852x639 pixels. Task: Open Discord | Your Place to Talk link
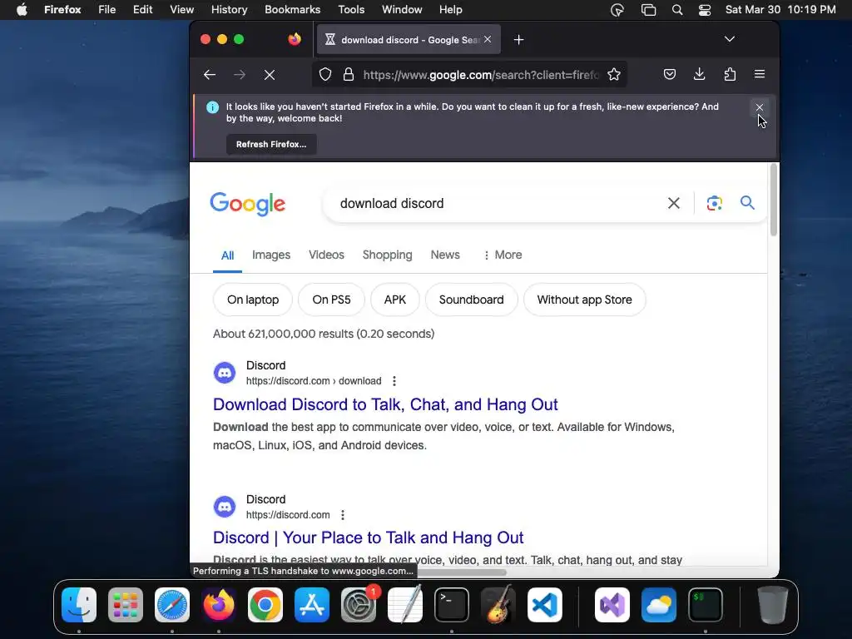pos(368,537)
